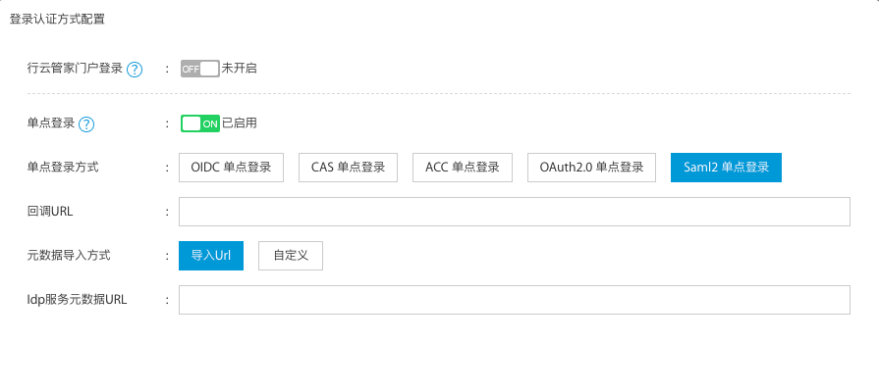This screenshot has height=392, width=879.
Task: Open help tooltip icon next to 单点登录
Action: [x=86, y=124]
